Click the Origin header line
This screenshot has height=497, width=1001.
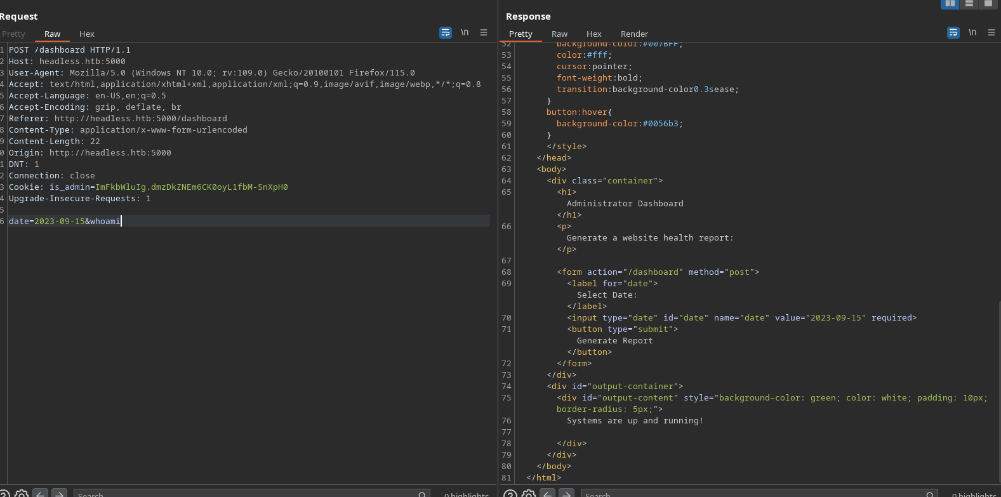[90, 153]
